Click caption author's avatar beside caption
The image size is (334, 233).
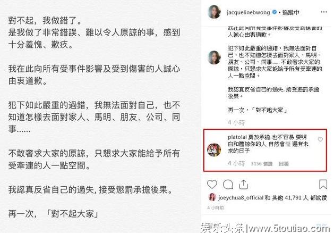(214, 57)
